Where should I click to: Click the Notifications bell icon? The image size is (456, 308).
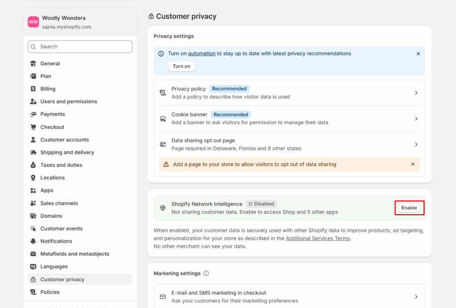(33, 241)
